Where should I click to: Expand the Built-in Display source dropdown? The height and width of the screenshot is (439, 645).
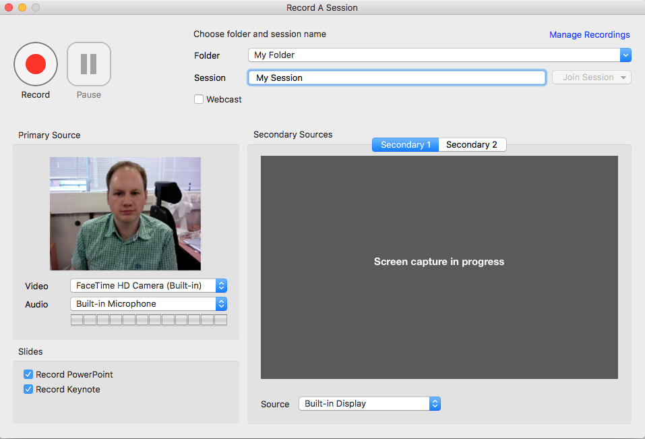tap(369, 404)
